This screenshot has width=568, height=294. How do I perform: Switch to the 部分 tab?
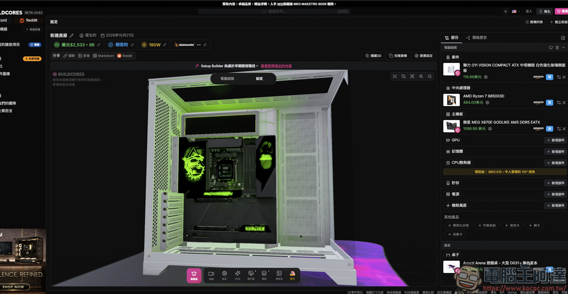tap(452, 38)
